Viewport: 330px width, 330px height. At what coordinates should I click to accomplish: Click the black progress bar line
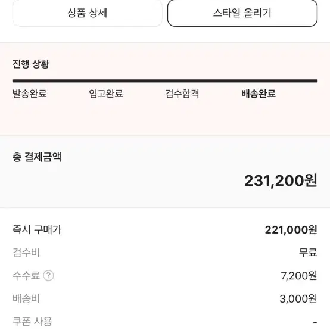pyautogui.click(x=165, y=81)
